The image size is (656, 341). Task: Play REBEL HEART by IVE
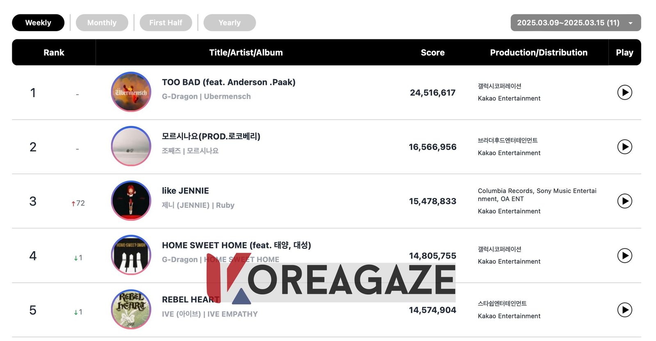coord(624,310)
